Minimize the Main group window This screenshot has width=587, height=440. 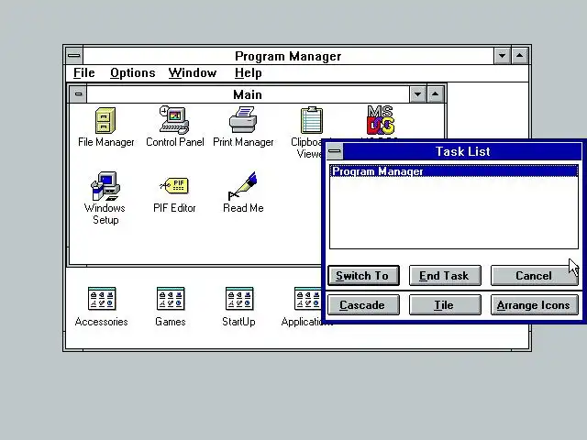tap(417, 94)
